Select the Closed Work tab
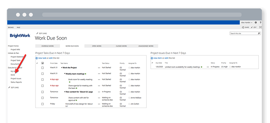The width and height of the screenshot is (270, 123). point(121,46)
